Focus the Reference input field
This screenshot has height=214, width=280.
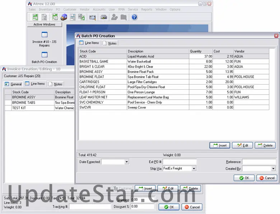coord(259,162)
